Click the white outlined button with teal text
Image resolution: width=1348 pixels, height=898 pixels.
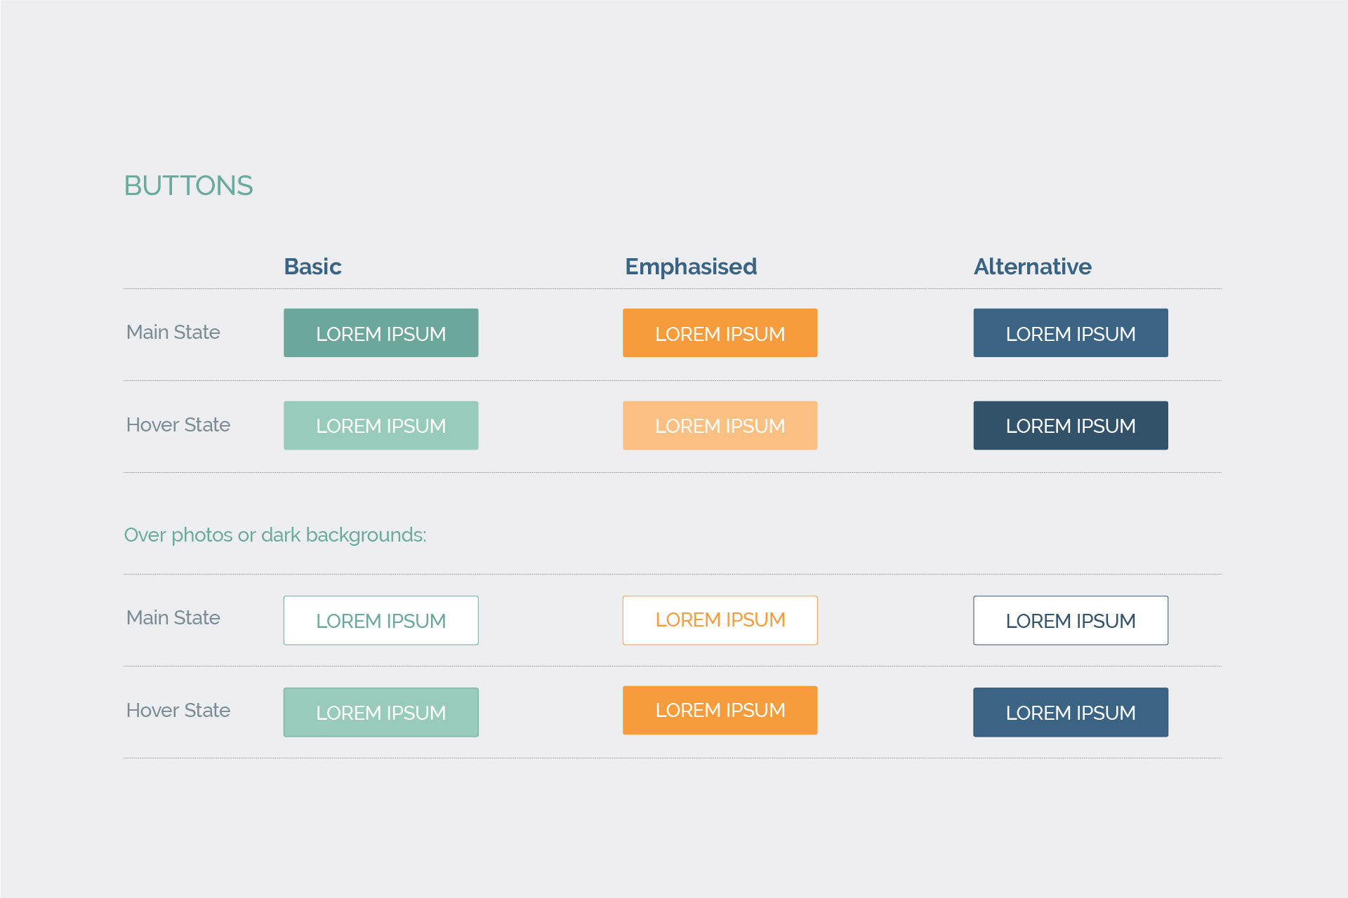(381, 621)
